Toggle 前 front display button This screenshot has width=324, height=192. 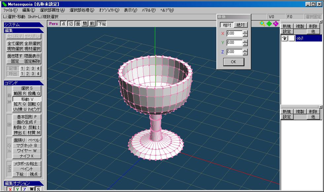pyautogui.click(x=92, y=24)
